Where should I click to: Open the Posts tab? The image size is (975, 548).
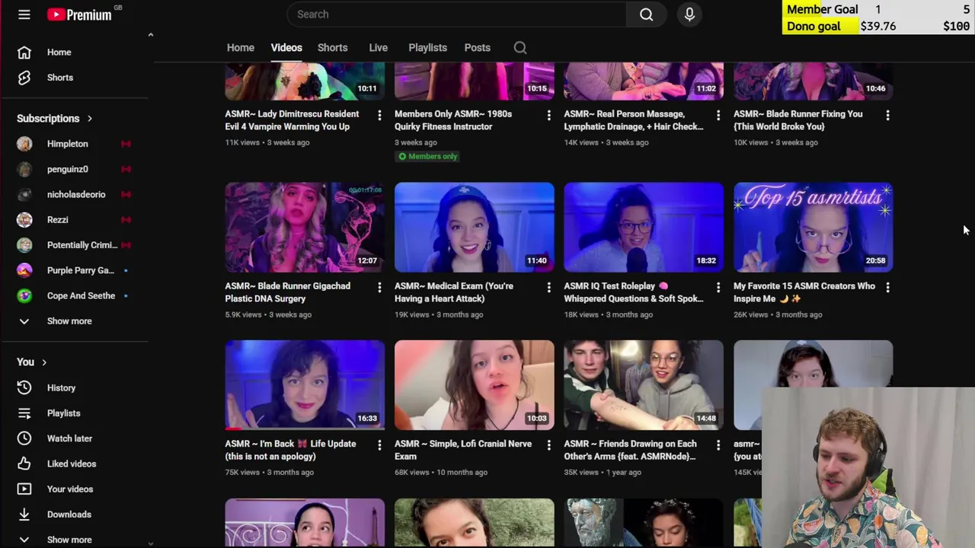[x=478, y=48]
